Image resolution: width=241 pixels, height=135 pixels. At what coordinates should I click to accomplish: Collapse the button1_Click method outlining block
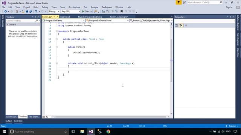56,63
